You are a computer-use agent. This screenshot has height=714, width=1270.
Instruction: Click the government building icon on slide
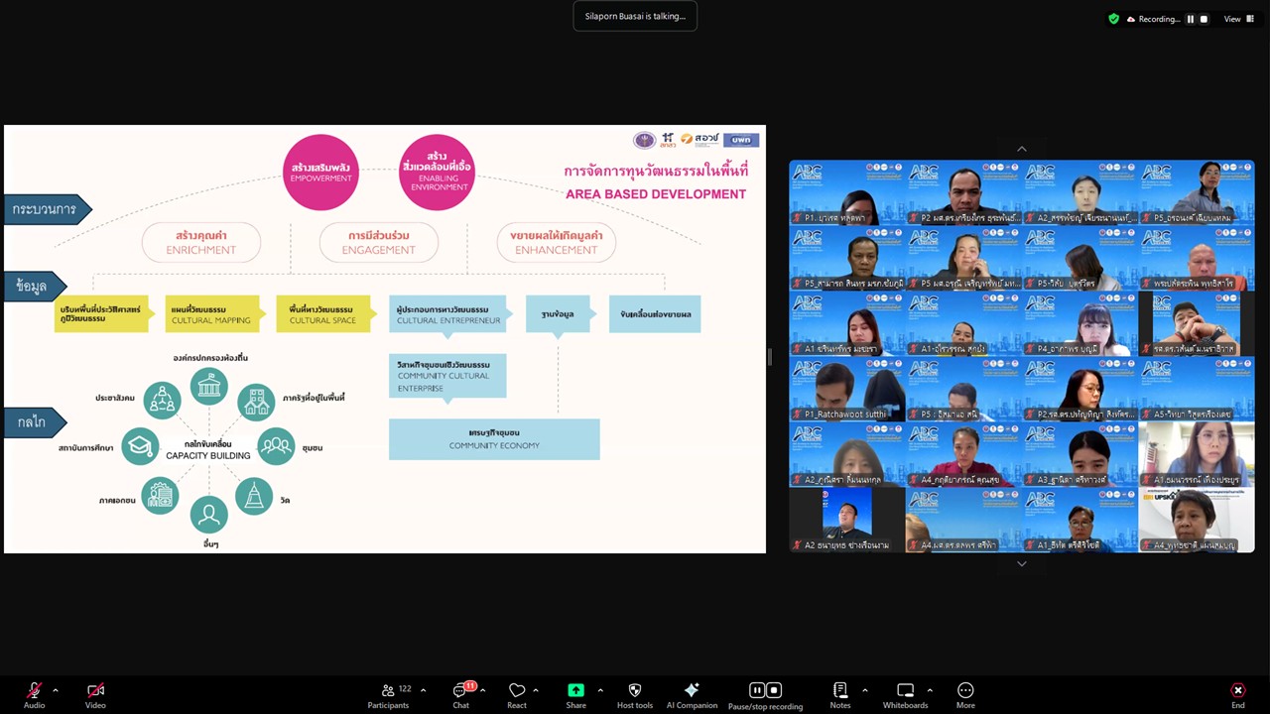tap(208, 387)
